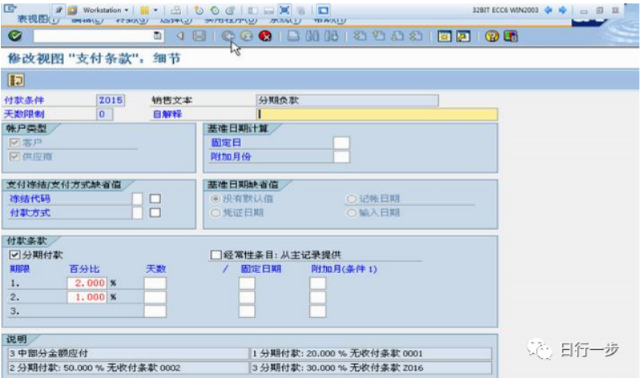This screenshot has height=378, width=641.
Task: Select the 没有默认值 radio button
Action: [215, 199]
